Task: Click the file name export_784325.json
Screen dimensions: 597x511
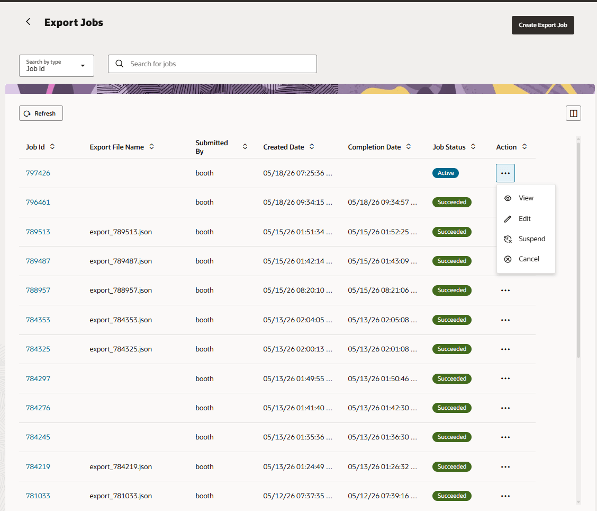Action: coord(121,349)
